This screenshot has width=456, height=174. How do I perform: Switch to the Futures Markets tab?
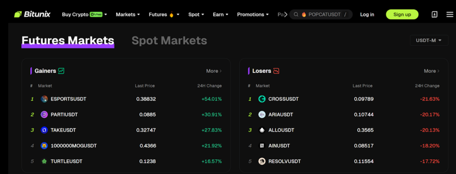coord(68,40)
